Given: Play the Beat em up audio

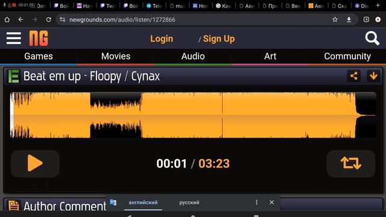Looking at the screenshot, I should point(35,163).
